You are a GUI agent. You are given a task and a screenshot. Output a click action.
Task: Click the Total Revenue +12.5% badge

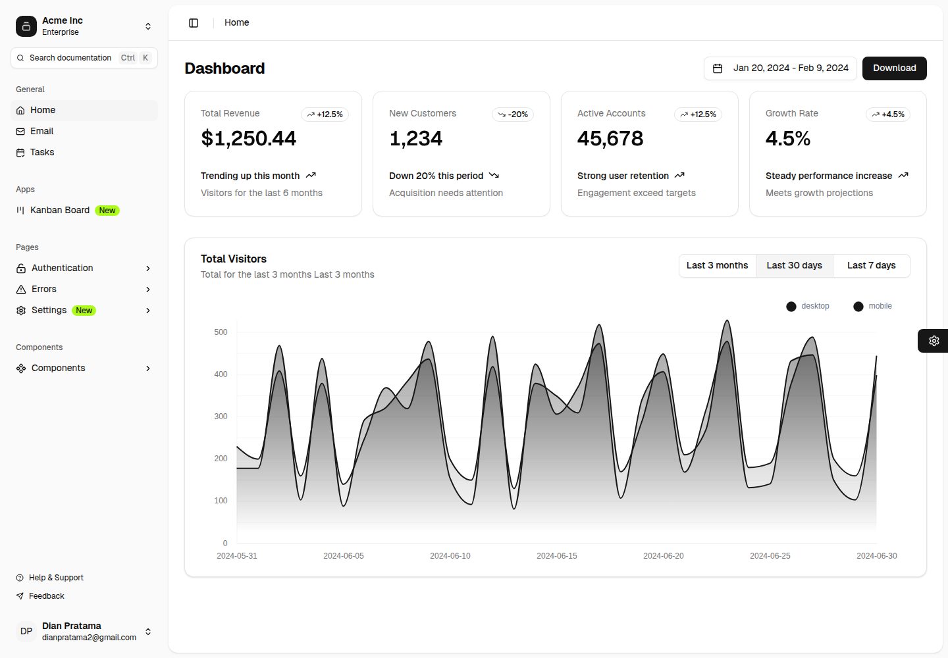pyautogui.click(x=325, y=114)
